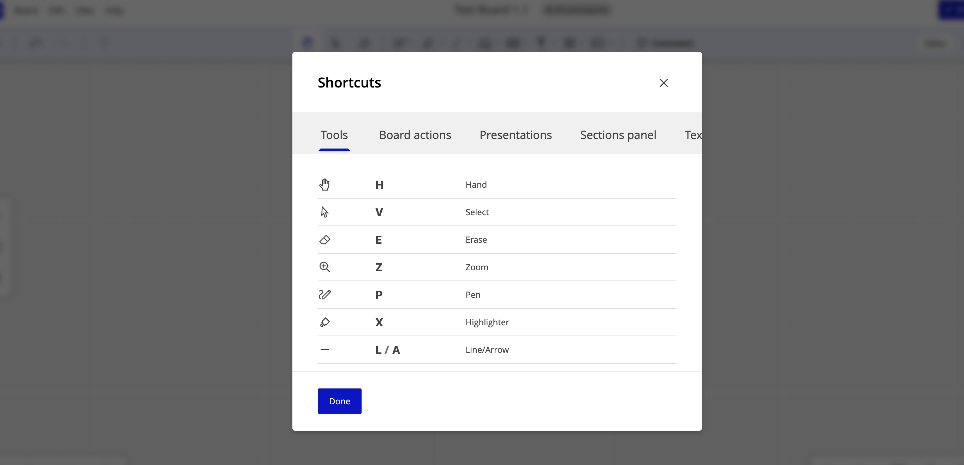This screenshot has height=465, width=964.
Task: Click the Erase description text
Action: coord(476,240)
